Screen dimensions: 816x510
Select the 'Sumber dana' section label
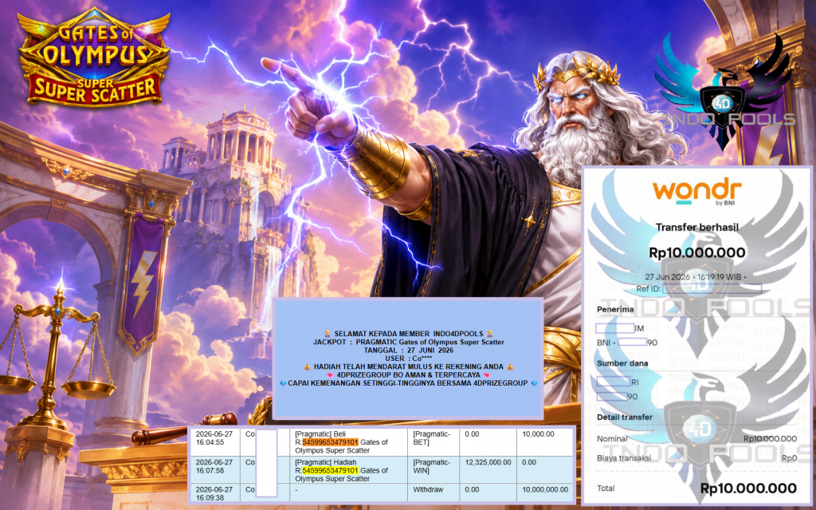click(x=622, y=363)
